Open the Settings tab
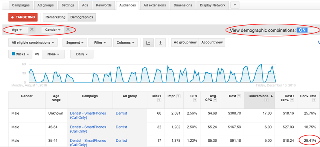This screenshot has height=147, width=320. click(68, 5)
